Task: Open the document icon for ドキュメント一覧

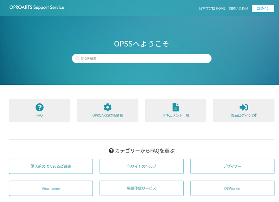Action: pyautogui.click(x=175, y=107)
